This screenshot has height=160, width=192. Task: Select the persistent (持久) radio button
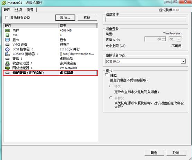point(111,86)
